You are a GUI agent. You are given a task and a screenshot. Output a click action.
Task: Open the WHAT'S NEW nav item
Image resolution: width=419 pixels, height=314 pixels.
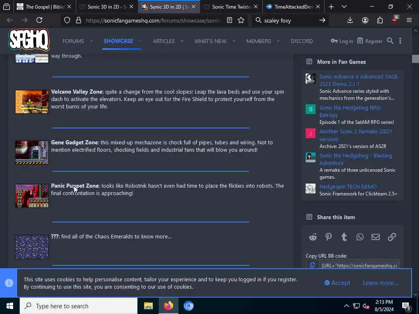pos(210,41)
